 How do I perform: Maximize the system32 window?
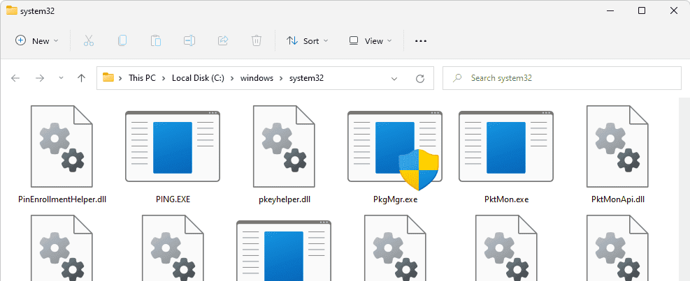click(642, 11)
